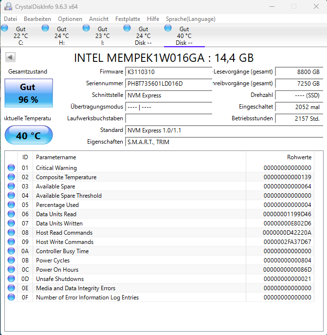Click the empty Laufwerksbuchstaben field
Image resolution: width=327 pixels, height=335 pixels.
[169, 118]
